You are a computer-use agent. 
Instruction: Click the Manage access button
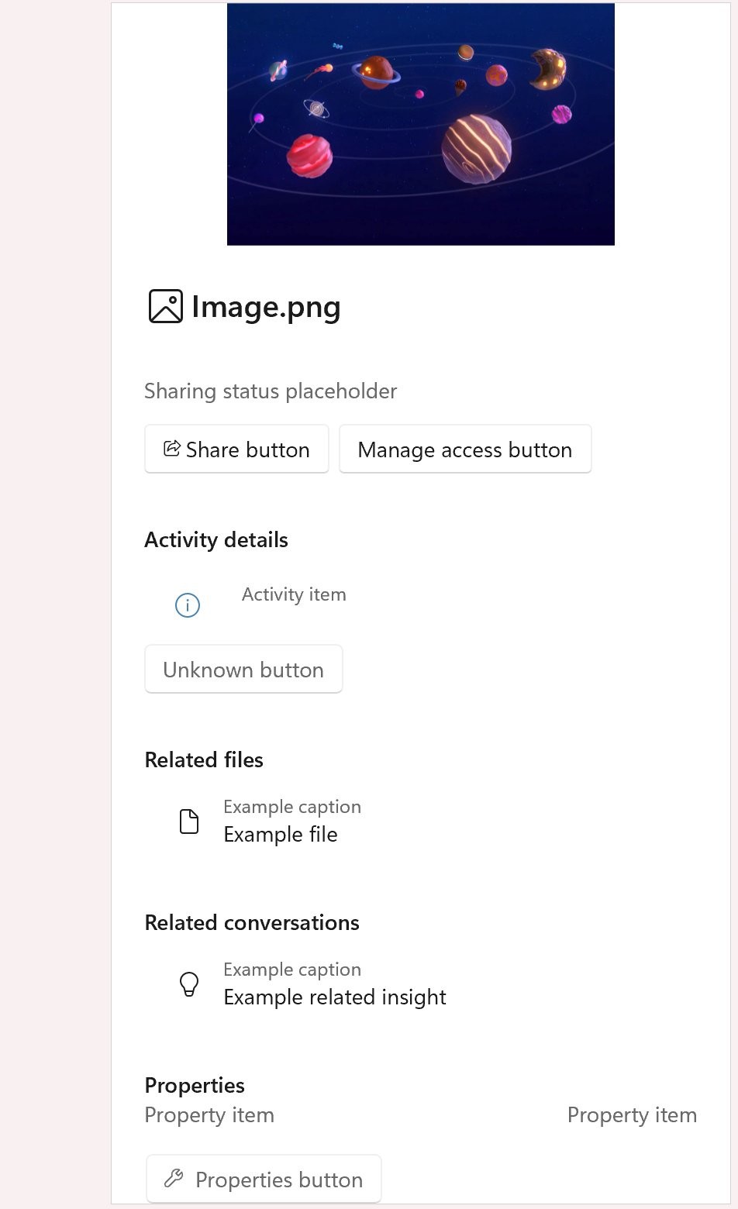pos(464,449)
